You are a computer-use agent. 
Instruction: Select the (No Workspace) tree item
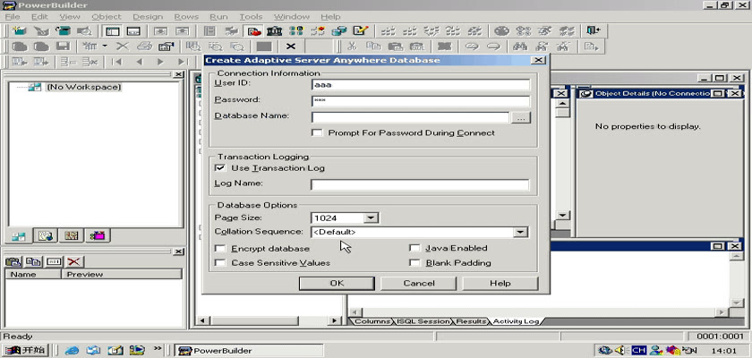83,87
